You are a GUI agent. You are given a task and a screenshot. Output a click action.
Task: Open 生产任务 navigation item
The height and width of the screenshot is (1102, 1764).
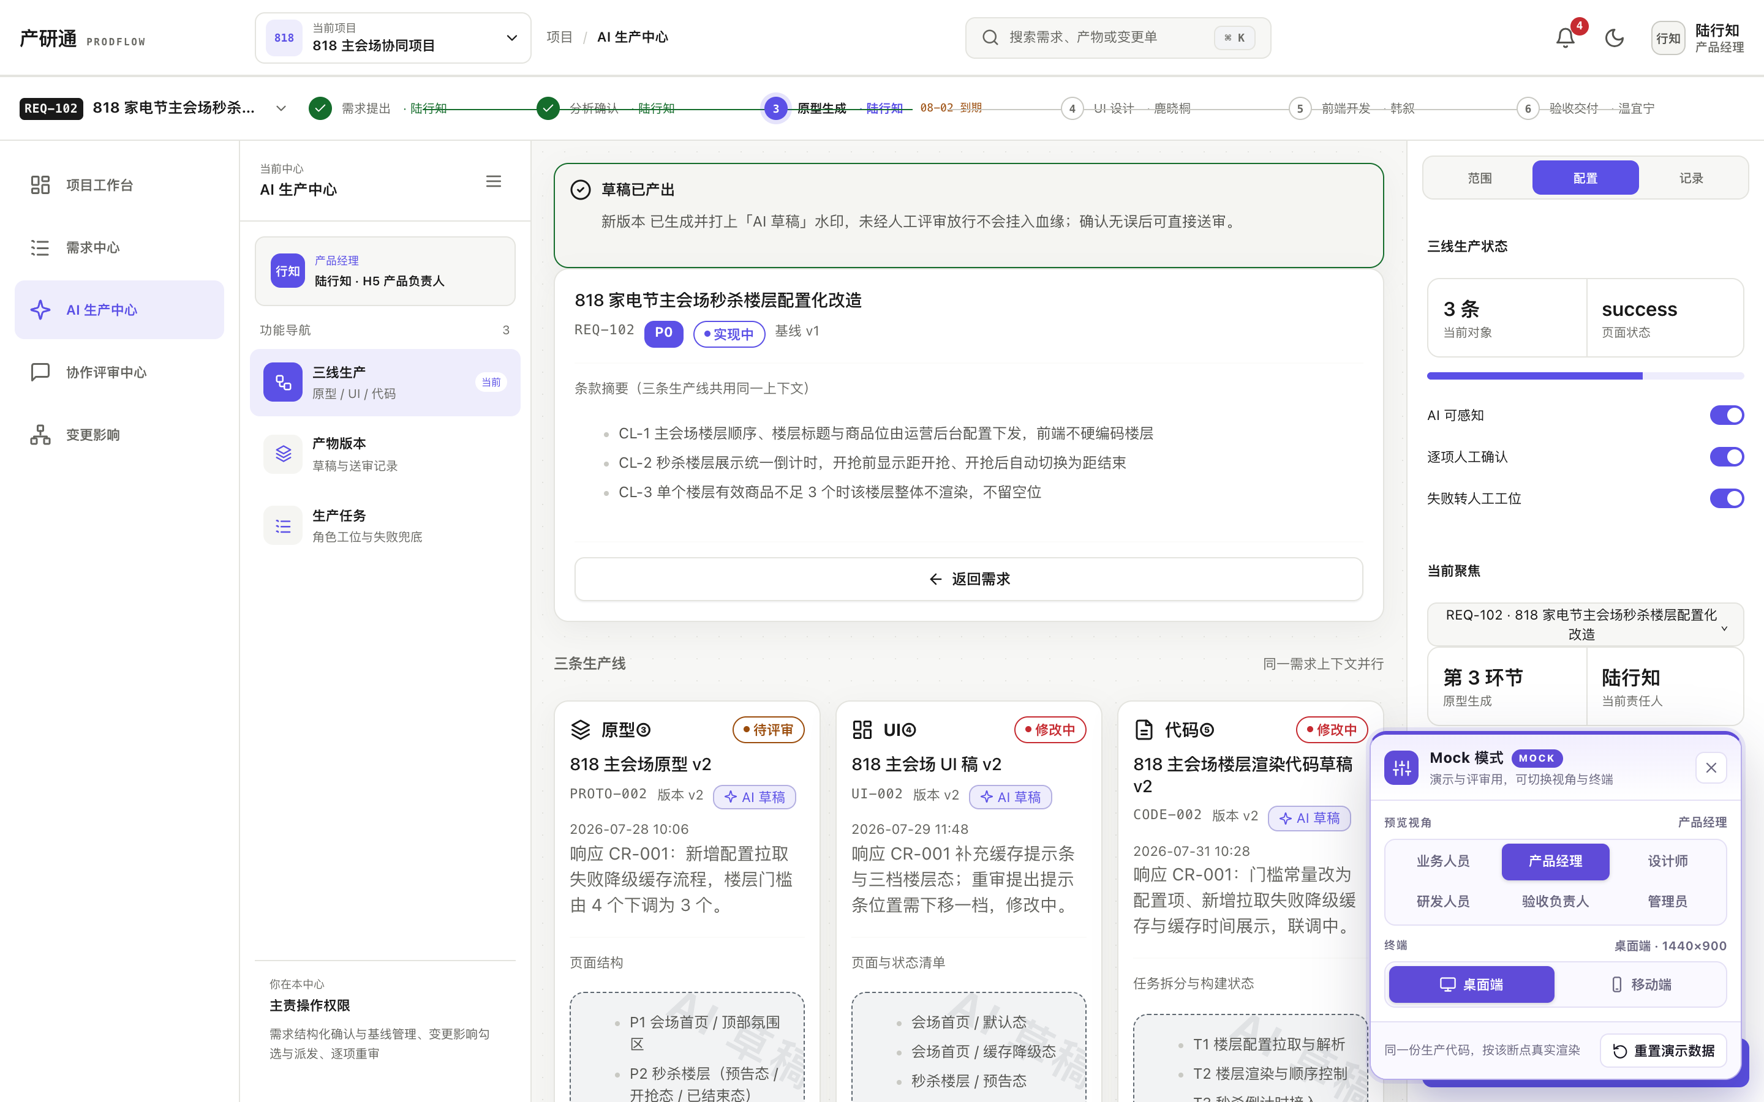pyautogui.click(x=385, y=525)
